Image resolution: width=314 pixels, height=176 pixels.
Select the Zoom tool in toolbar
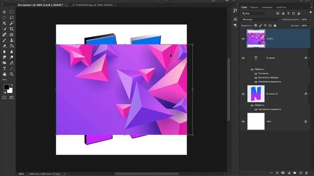click(12, 74)
